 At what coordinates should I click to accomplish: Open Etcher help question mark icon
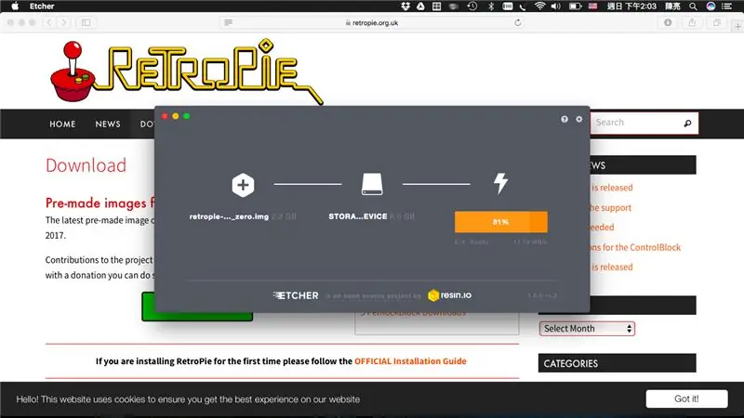pyautogui.click(x=565, y=120)
